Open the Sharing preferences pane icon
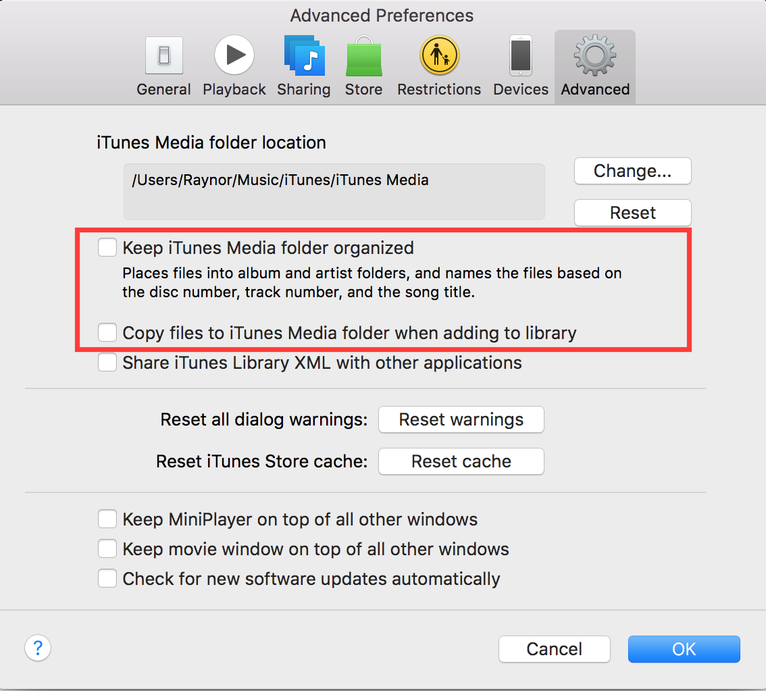766x691 pixels. [x=305, y=55]
